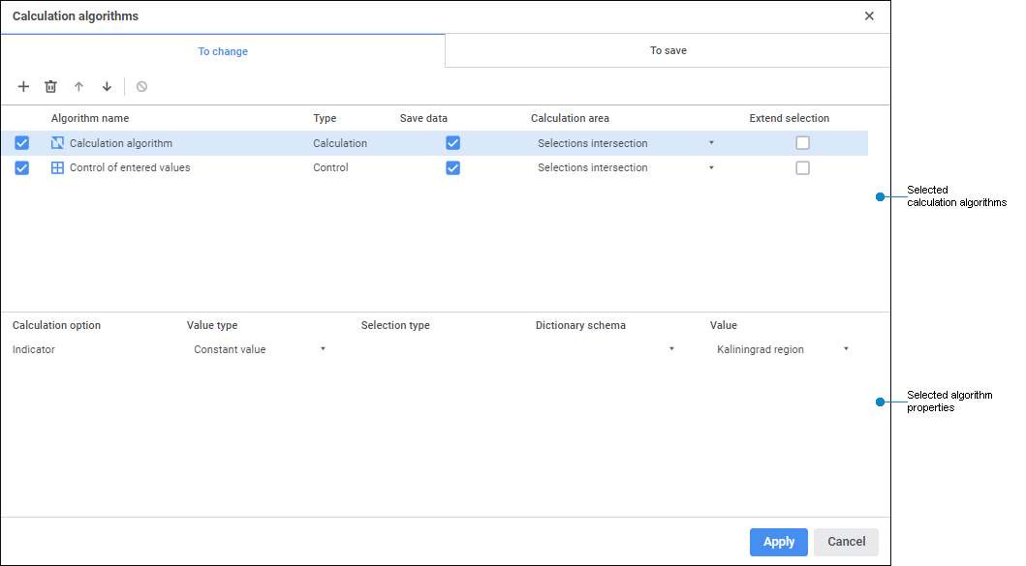This screenshot has height=566, width=1026.
Task: Click the Control type cell
Action: tap(330, 168)
